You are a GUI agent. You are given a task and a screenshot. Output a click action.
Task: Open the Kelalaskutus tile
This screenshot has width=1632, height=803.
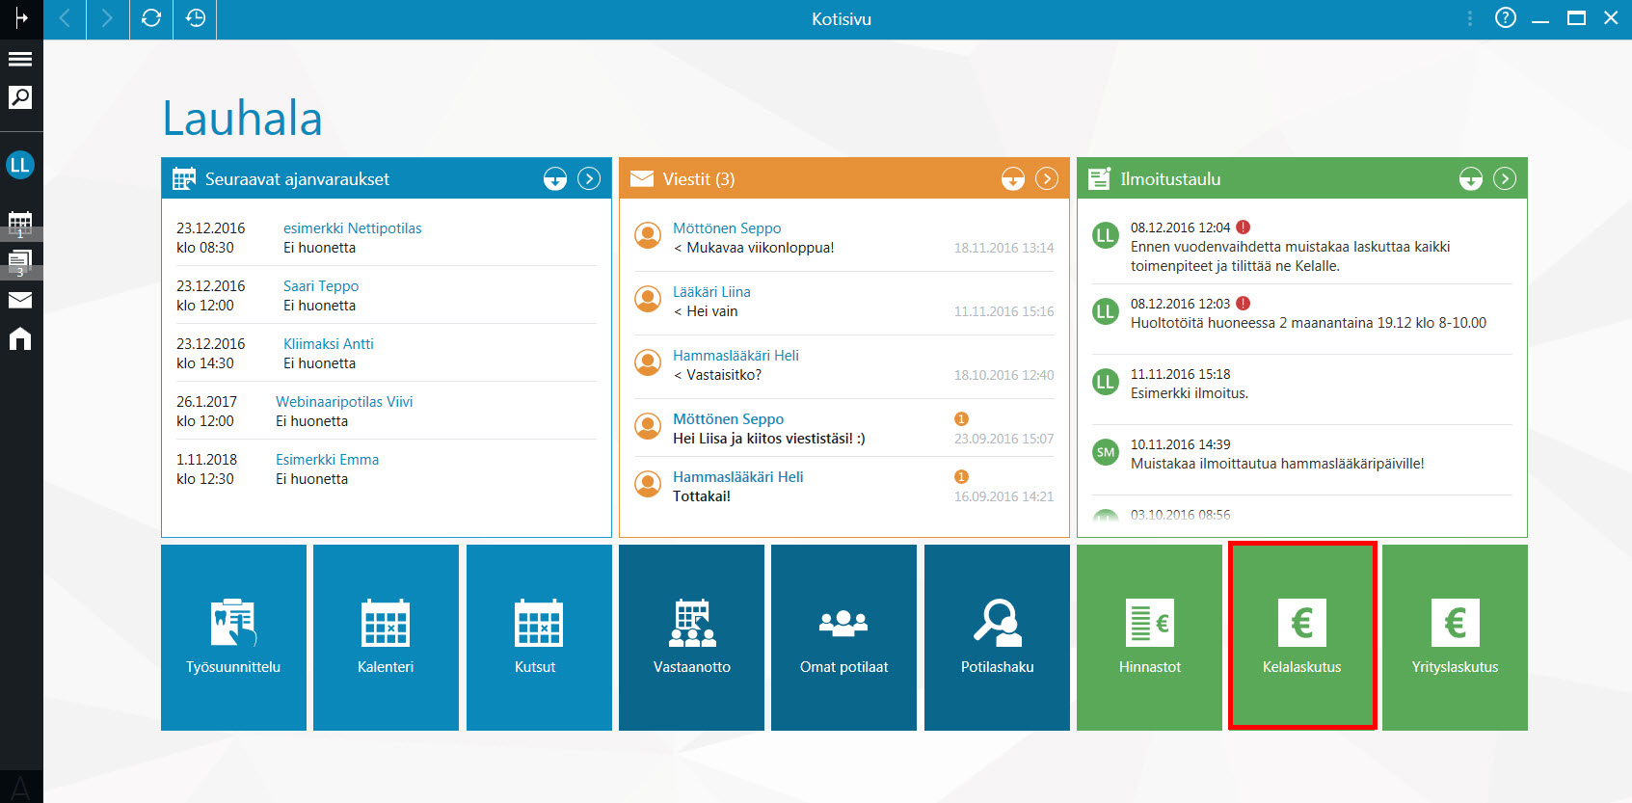tap(1302, 636)
